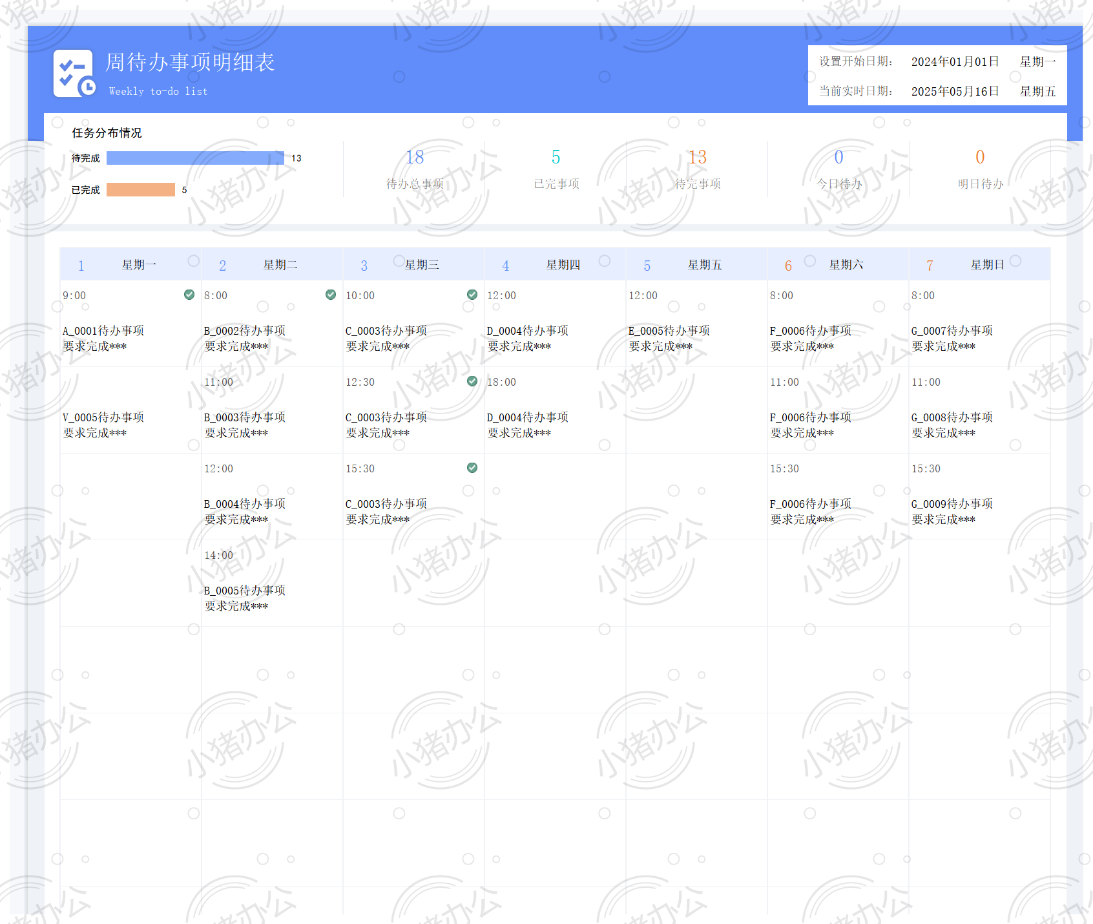Image resolution: width=1093 pixels, height=924 pixels.
Task: Click the number 7 in Sunday's header
Action: 930,266
